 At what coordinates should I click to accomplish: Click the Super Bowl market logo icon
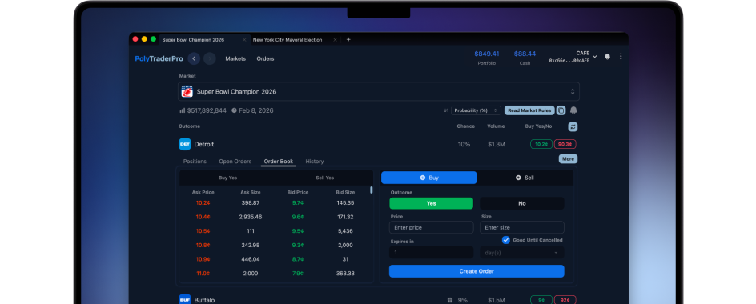pos(187,91)
